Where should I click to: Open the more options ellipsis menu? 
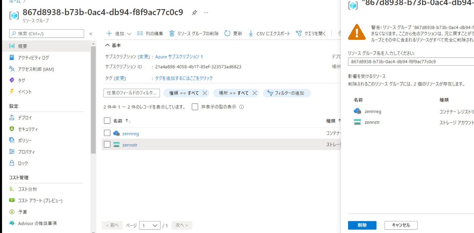click(206, 13)
